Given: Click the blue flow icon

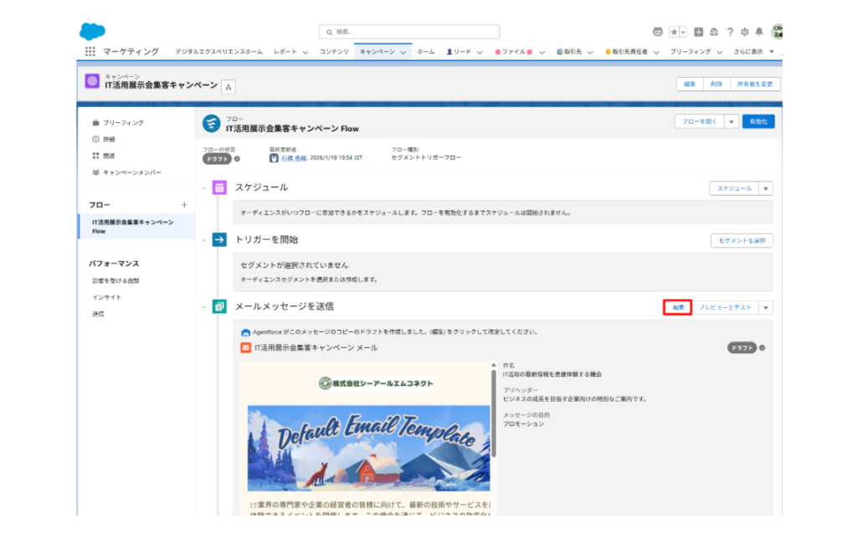Looking at the screenshot, I should pyautogui.click(x=212, y=124).
